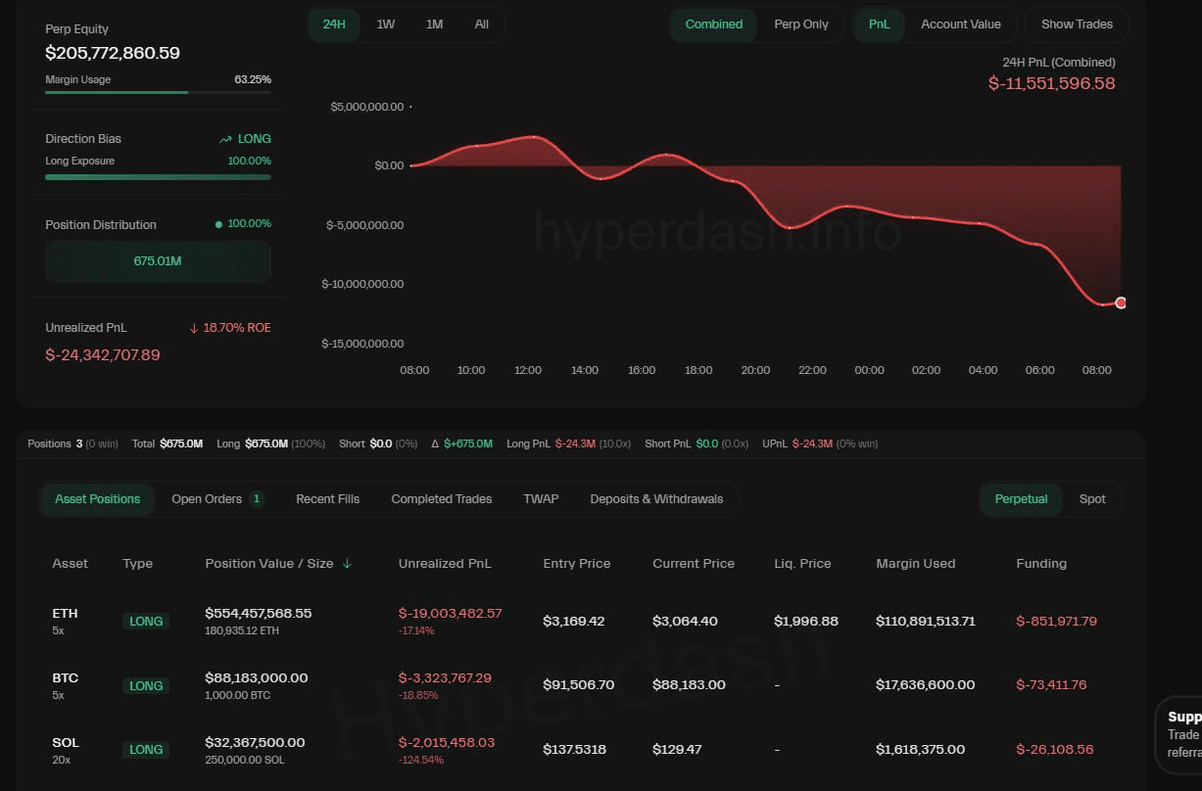Image resolution: width=1202 pixels, height=791 pixels.
Task: Click the red endpoint marker on PnL chart
Action: click(x=1121, y=302)
